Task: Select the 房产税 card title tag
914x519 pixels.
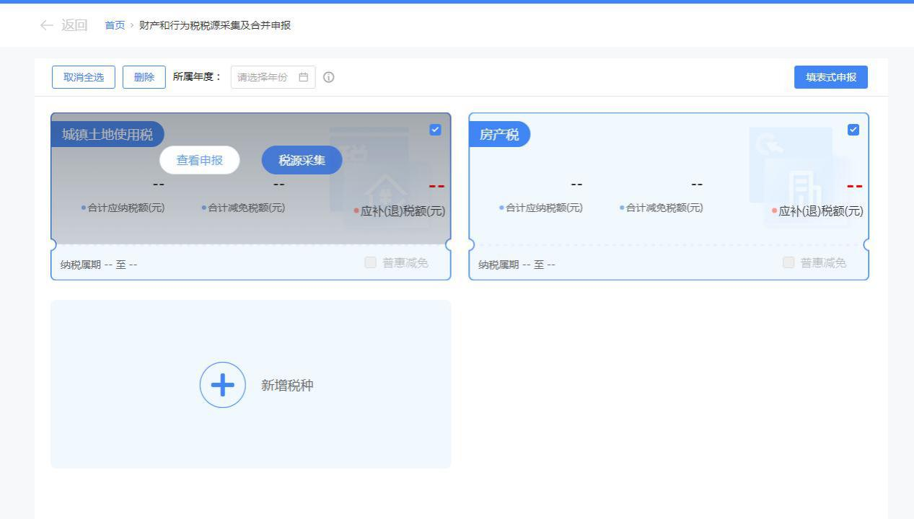Action: (x=499, y=135)
